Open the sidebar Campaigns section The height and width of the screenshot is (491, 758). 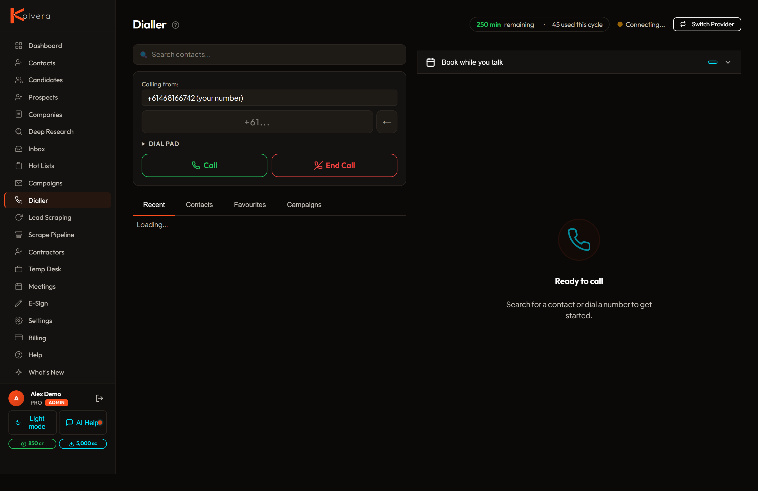tap(58, 183)
